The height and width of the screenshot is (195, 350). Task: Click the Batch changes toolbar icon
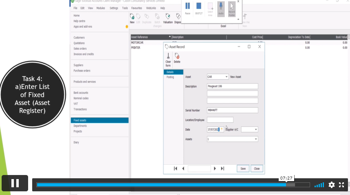point(157,20)
